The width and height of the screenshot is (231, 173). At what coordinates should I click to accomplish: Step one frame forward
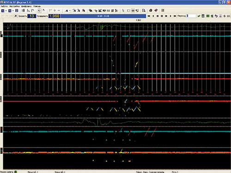[x=170, y=16]
